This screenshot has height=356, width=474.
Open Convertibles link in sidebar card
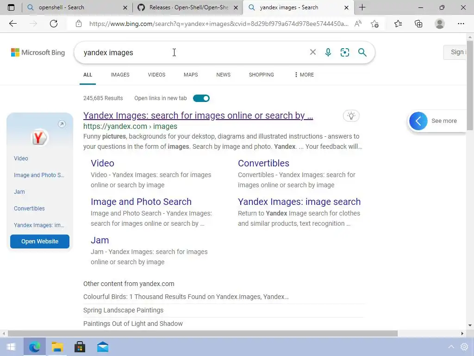click(x=29, y=208)
